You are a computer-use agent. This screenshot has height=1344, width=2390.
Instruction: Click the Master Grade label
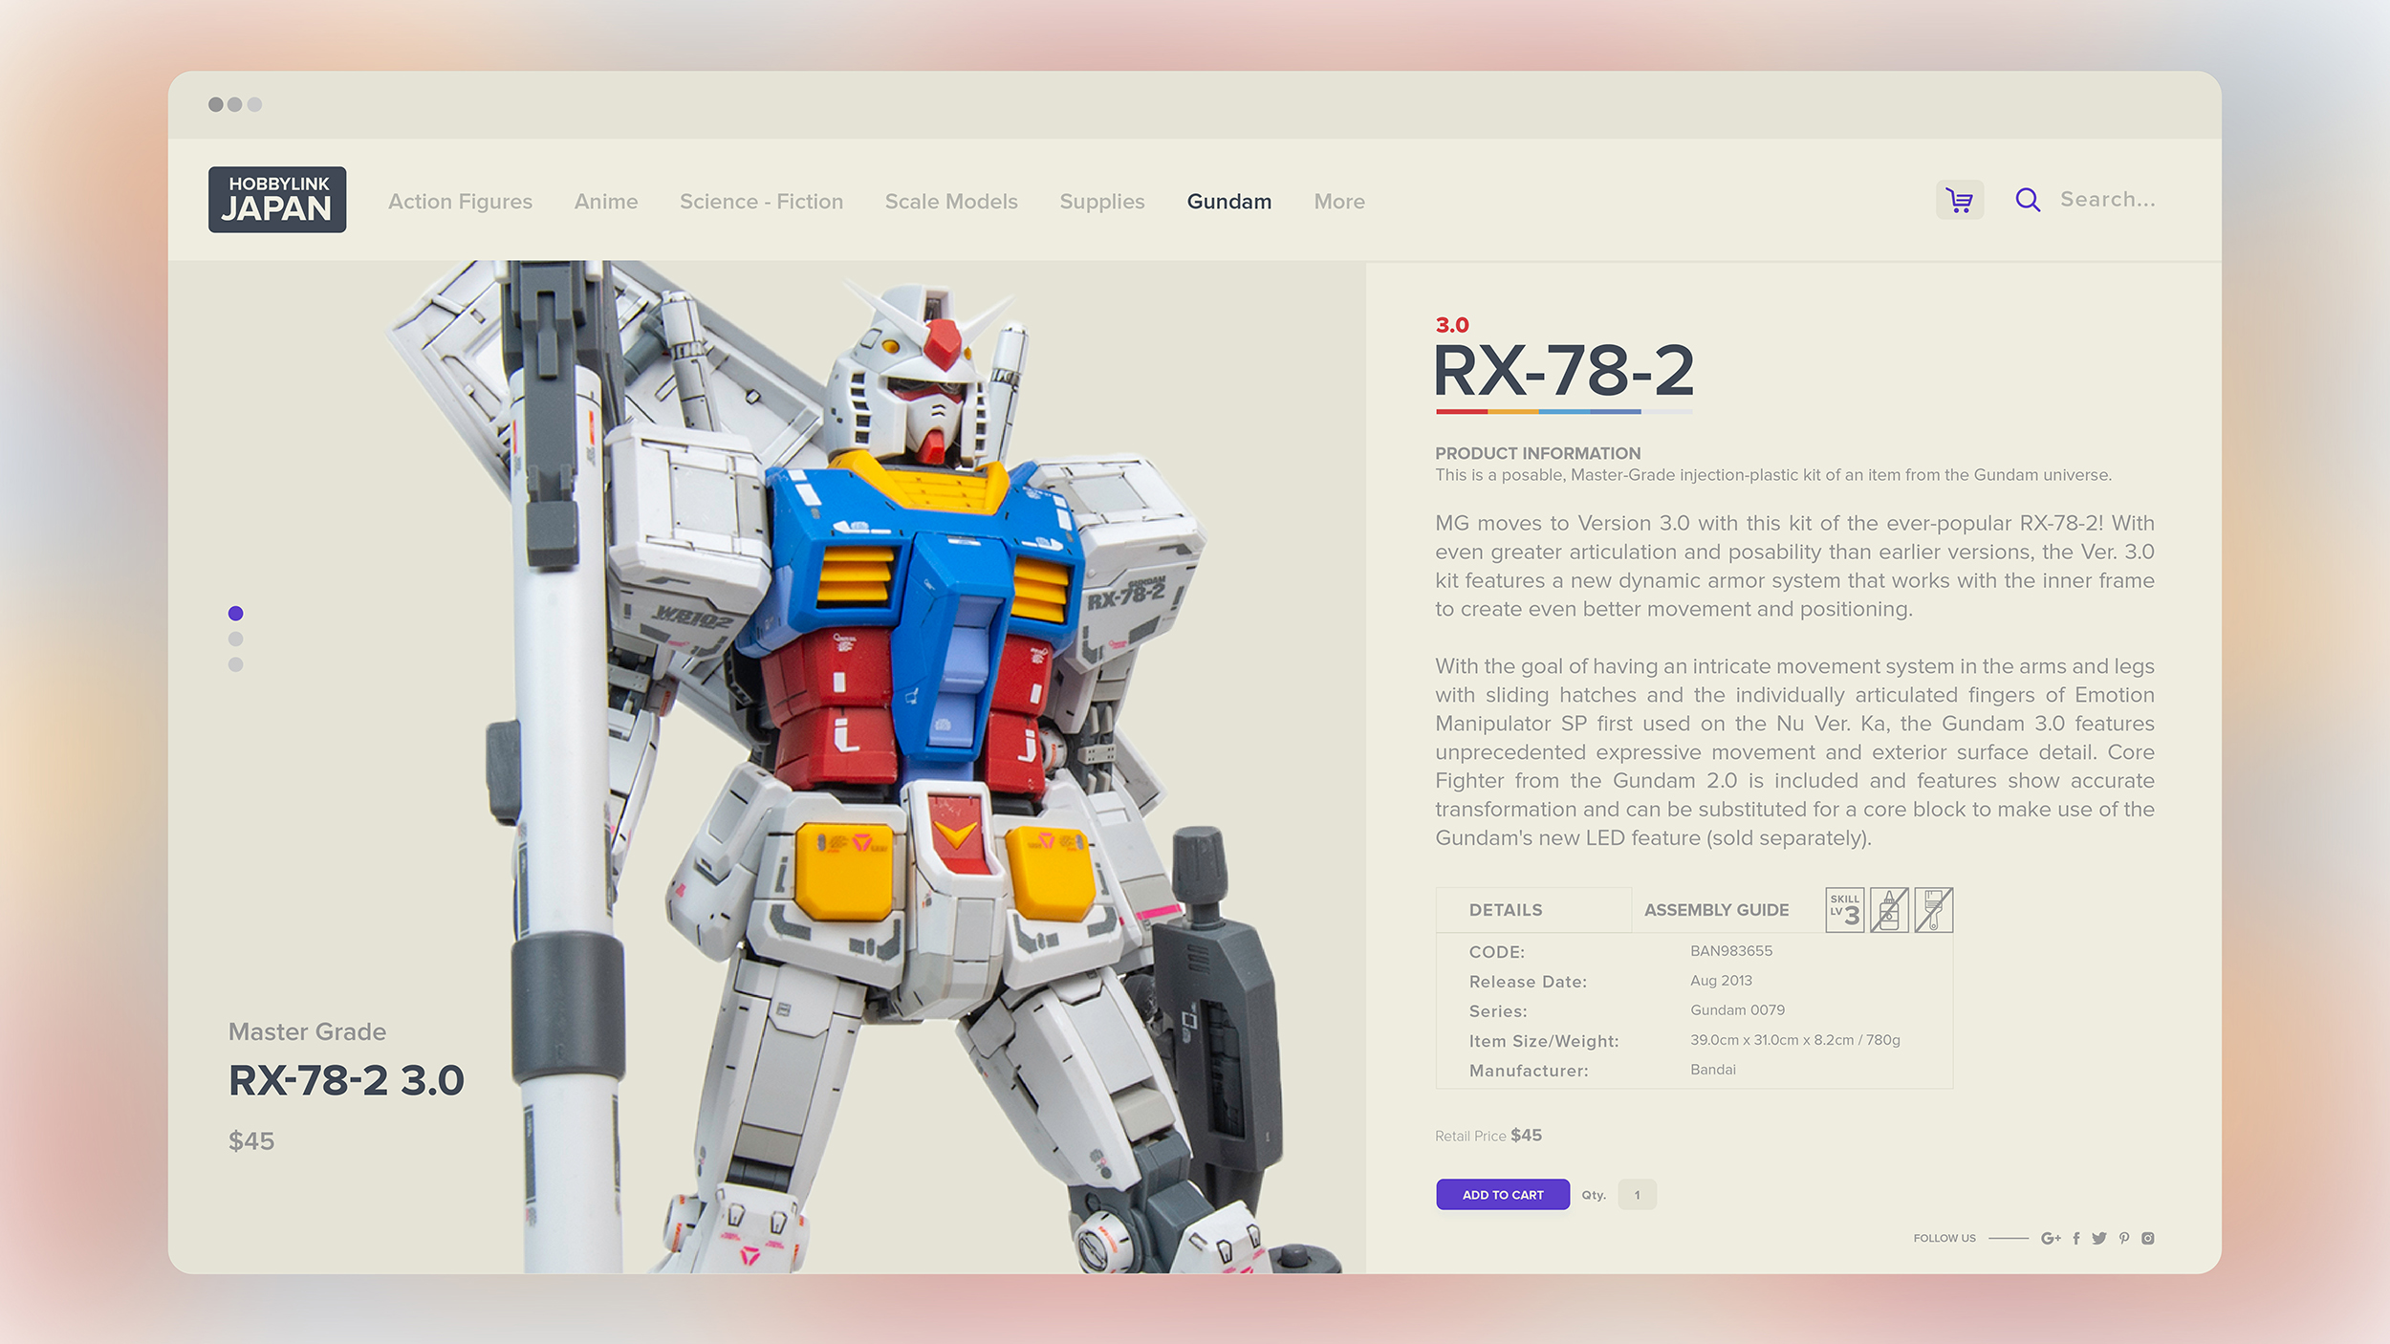tap(308, 1032)
